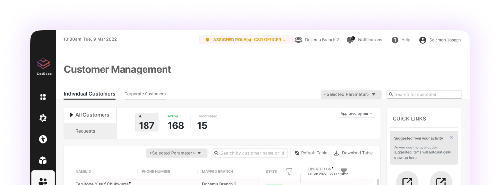Open the Selected Parameter dropdown above the table
The height and width of the screenshot is (185, 500).
coord(177,153)
